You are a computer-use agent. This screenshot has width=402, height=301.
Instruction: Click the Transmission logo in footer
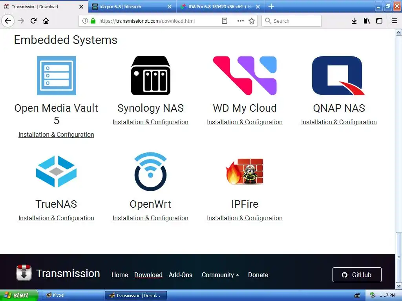click(24, 273)
